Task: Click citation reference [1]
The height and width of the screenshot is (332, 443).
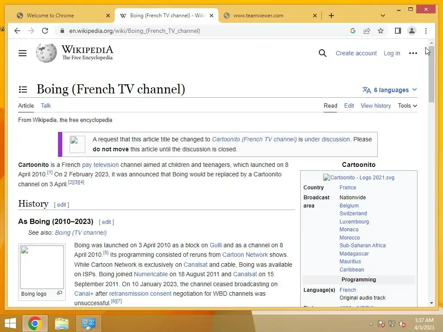Action: pyautogui.click(x=50, y=172)
